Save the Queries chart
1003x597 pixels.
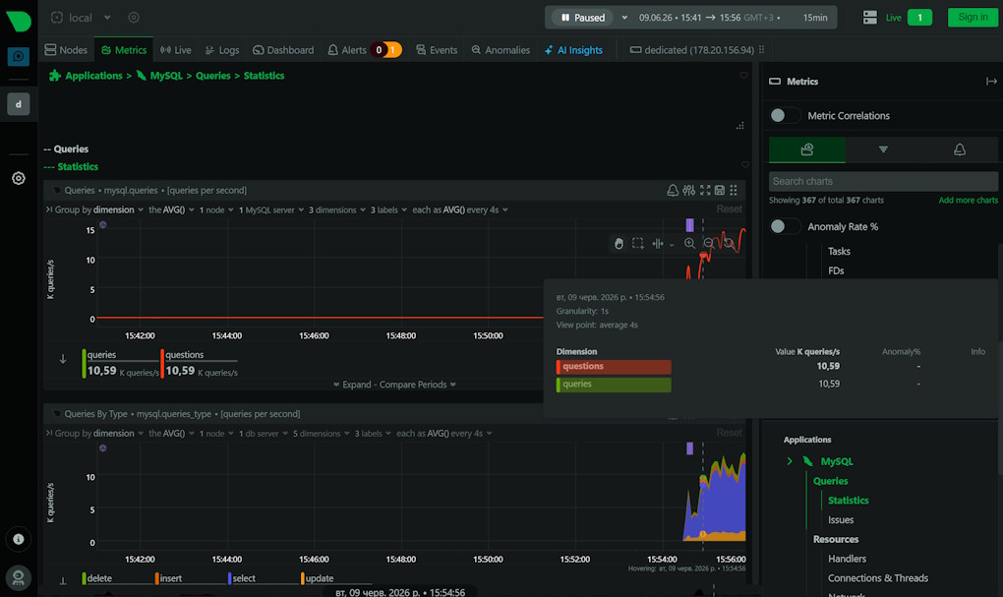(720, 190)
